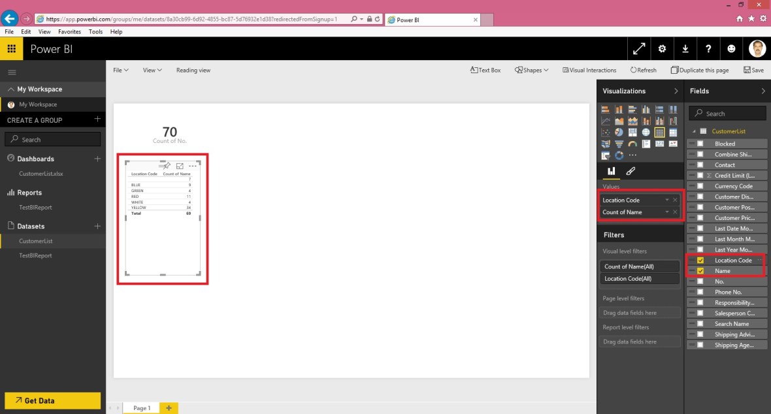
Task: Open the Favorites menu in Internet Explorer
Action: [x=69, y=31]
